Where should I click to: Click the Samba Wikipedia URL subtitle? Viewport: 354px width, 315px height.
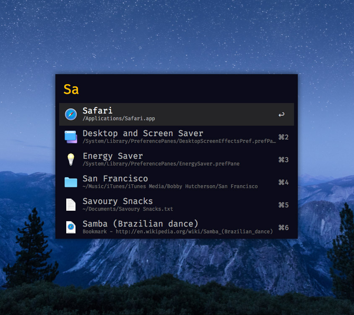[x=178, y=232]
